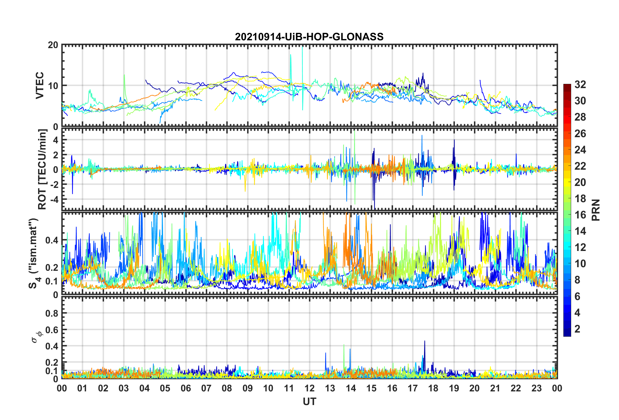Select the 10 tick on the VTEC axis
This screenshot has height=420, width=619.
[x=53, y=86]
